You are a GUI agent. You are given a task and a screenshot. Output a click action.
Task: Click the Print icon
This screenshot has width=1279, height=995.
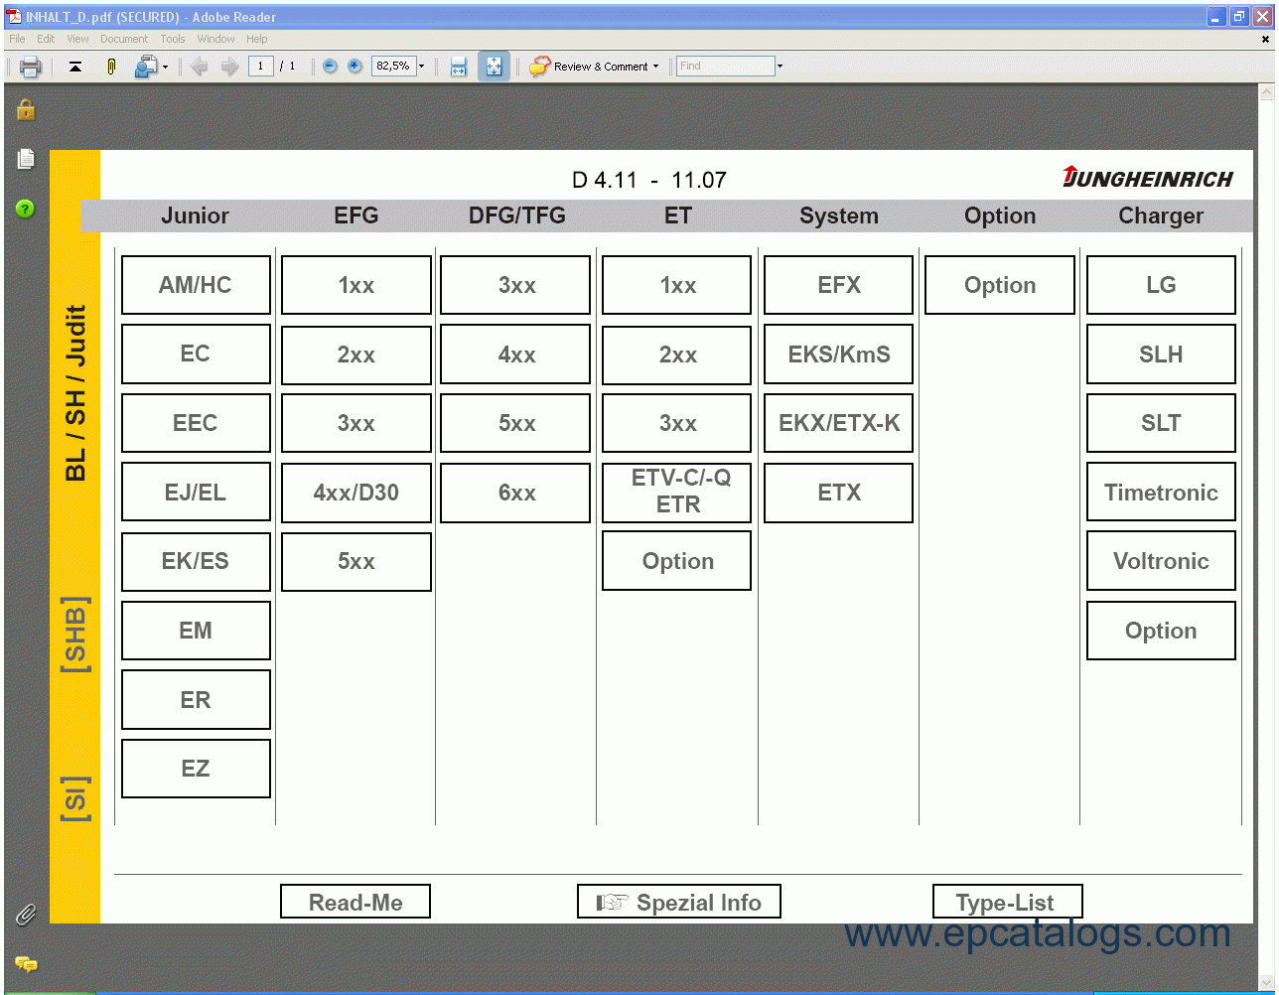(x=30, y=66)
